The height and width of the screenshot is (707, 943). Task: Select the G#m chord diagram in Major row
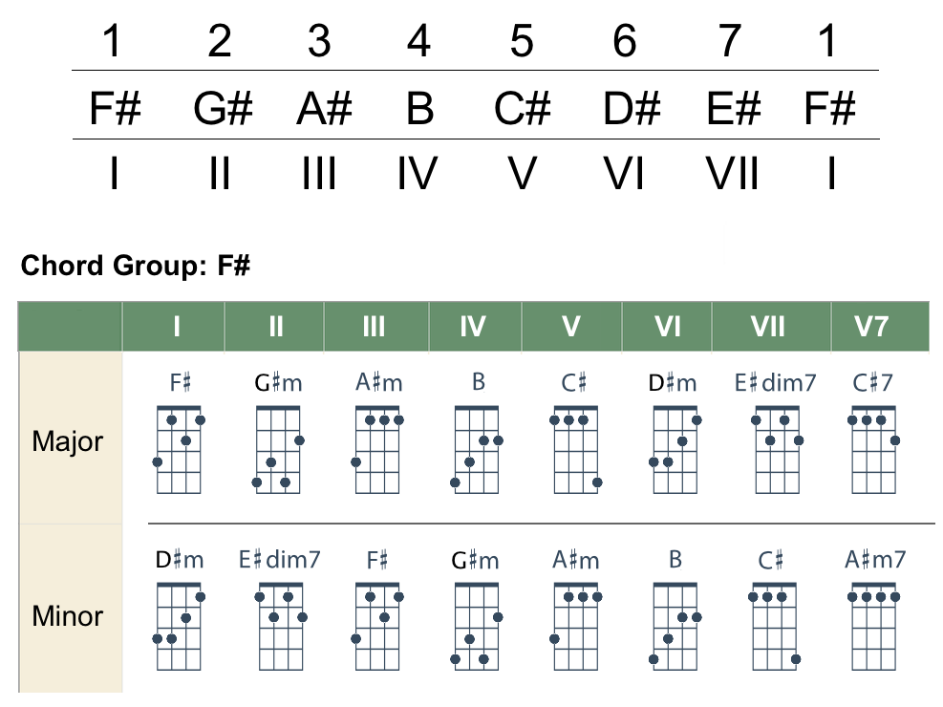[x=278, y=449]
